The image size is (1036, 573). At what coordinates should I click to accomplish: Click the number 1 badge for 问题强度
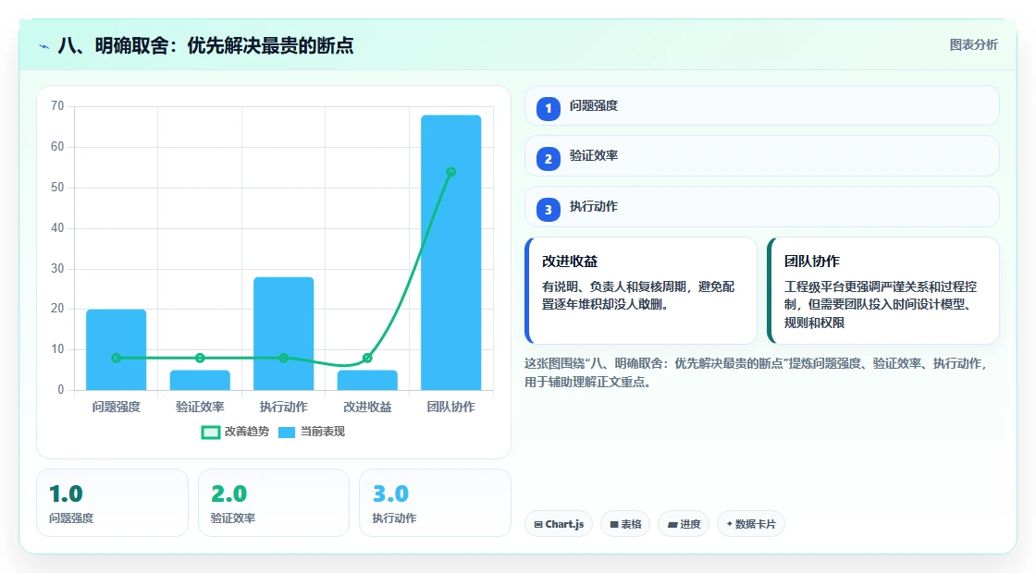point(548,108)
